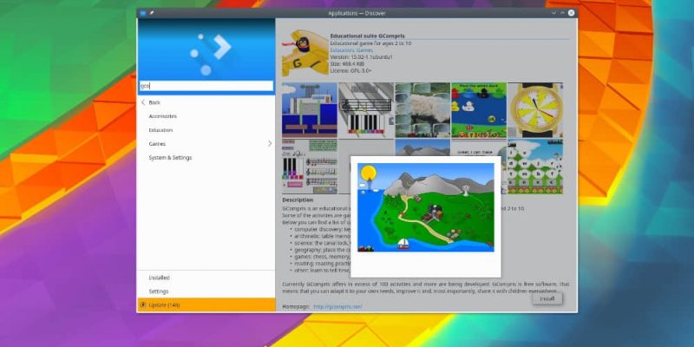Open the music notation composition screenshot thumbnail
The width and height of the screenshot is (694, 347).
pos(310,167)
